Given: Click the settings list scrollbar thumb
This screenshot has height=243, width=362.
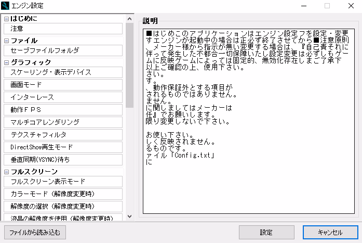Looking at the screenshot, I should (129, 65).
